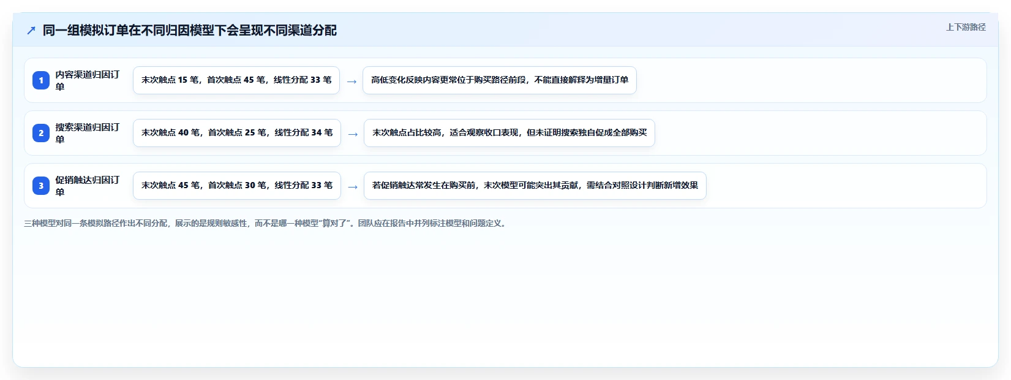Click the box reading 末次触点 45 笔
Viewport: 1011px width, 380px height.
pyautogui.click(x=237, y=186)
